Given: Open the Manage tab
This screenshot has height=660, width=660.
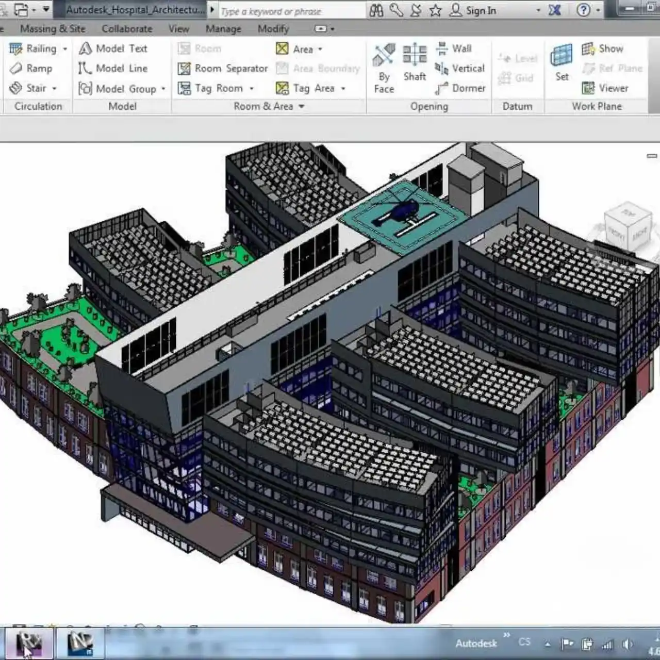Looking at the screenshot, I should click(223, 29).
